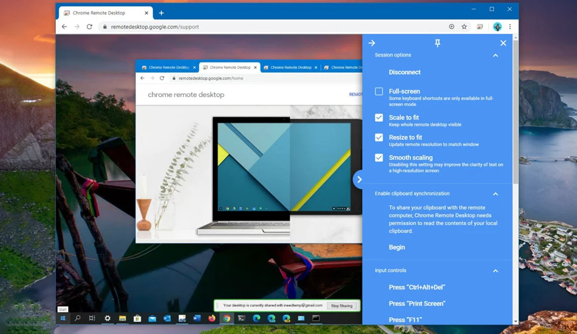This screenshot has height=334, width=577.
Task: Disable Smooth scaling checkbox
Action: click(x=378, y=157)
